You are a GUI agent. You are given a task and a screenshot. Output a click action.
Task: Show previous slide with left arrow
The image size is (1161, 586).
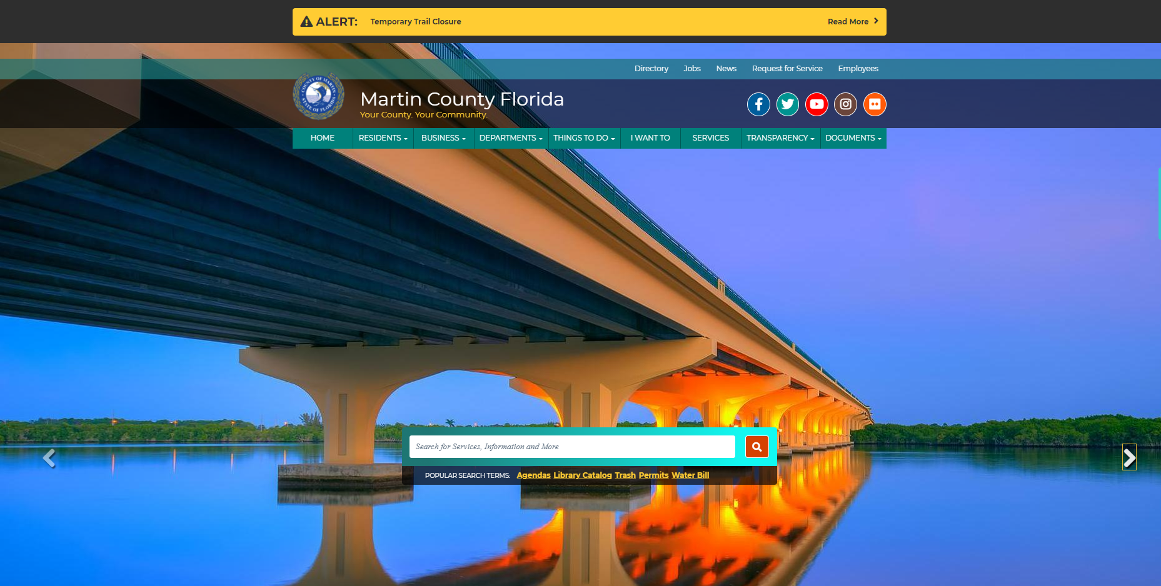pyautogui.click(x=49, y=458)
